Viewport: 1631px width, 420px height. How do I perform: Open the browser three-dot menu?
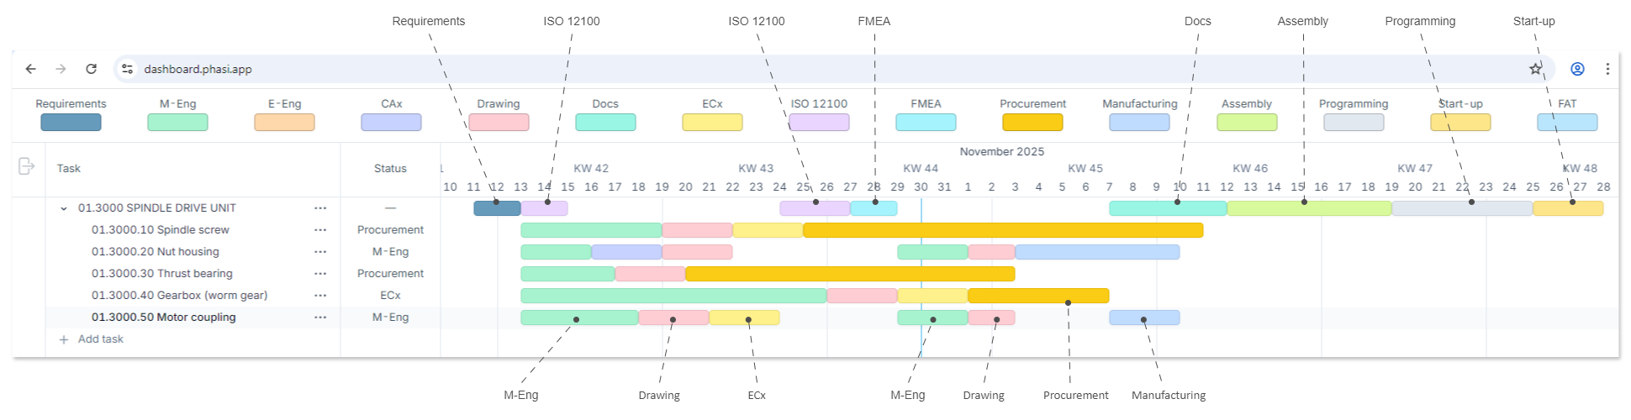1607,69
